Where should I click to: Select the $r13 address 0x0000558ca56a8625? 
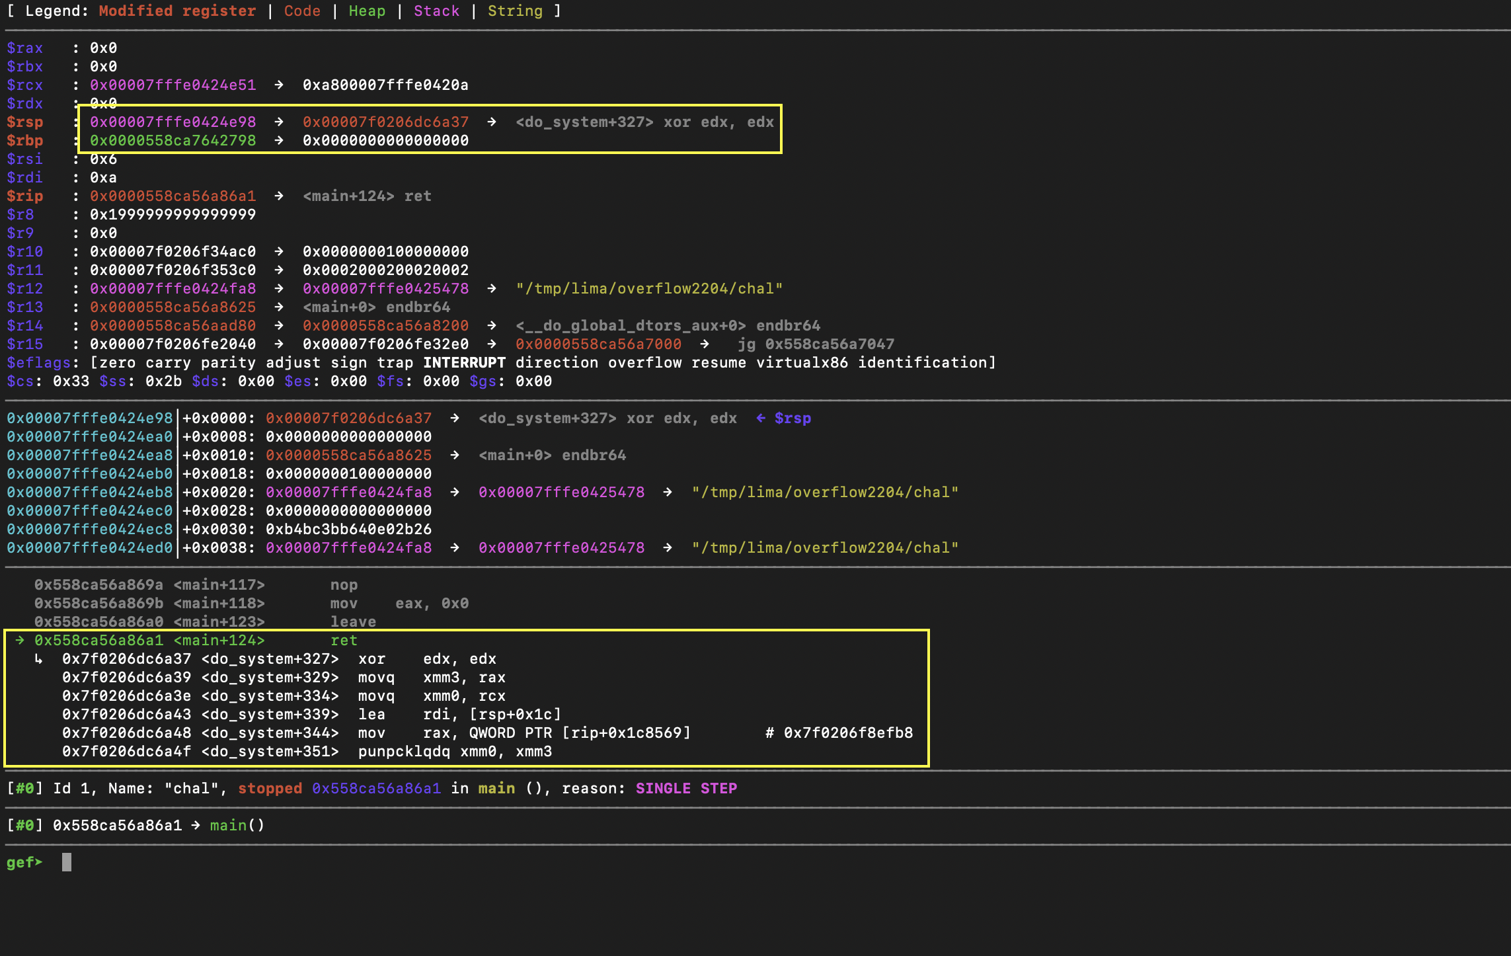[x=173, y=307]
